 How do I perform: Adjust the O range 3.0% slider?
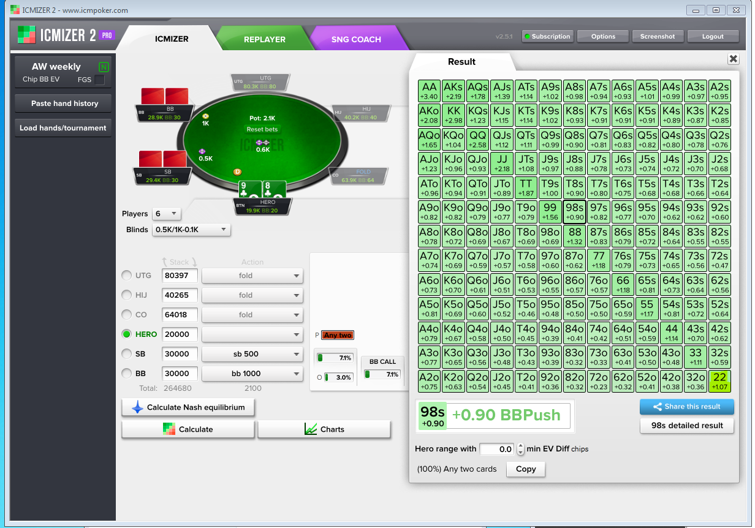(338, 377)
